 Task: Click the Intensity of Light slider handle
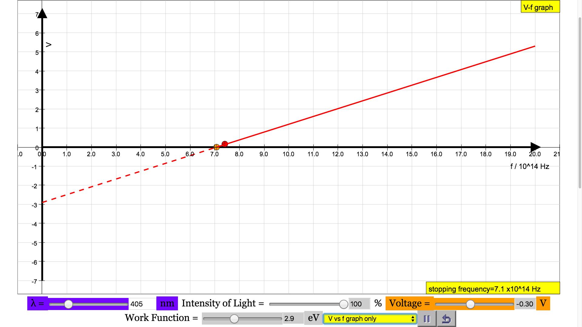(343, 304)
